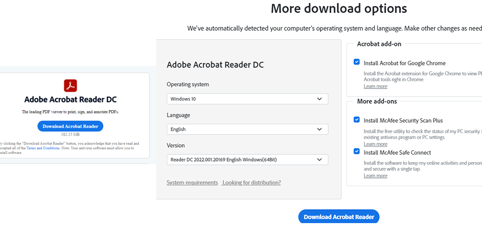Click the Adobe Acrobat Reader DC heading in left card
The image size is (482, 226).
tap(70, 100)
